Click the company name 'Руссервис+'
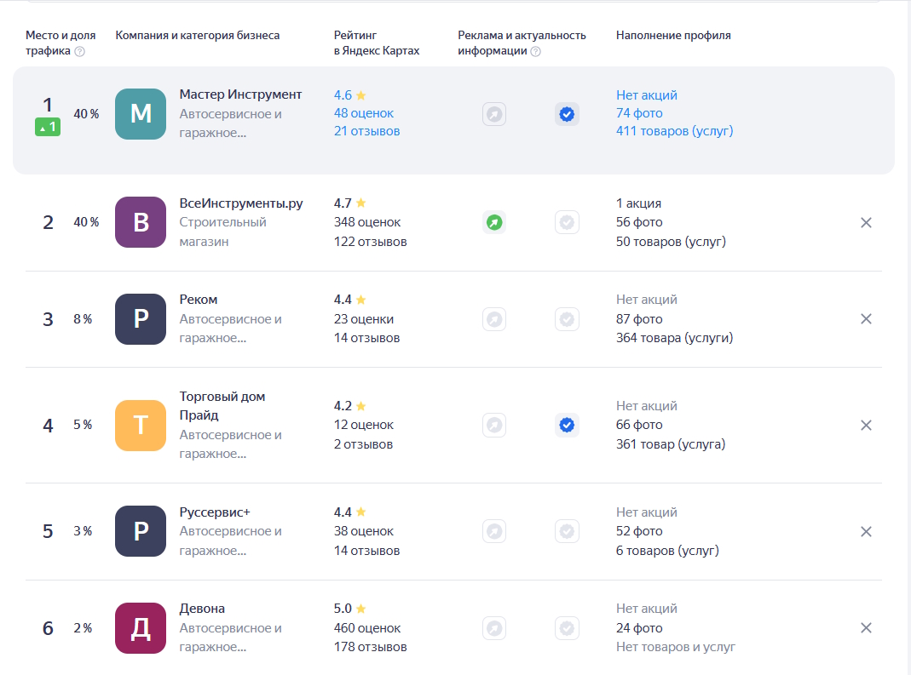The width and height of the screenshot is (911, 675). click(x=215, y=512)
